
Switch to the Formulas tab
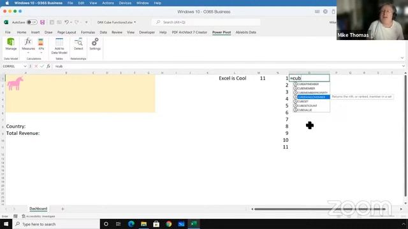88,32
